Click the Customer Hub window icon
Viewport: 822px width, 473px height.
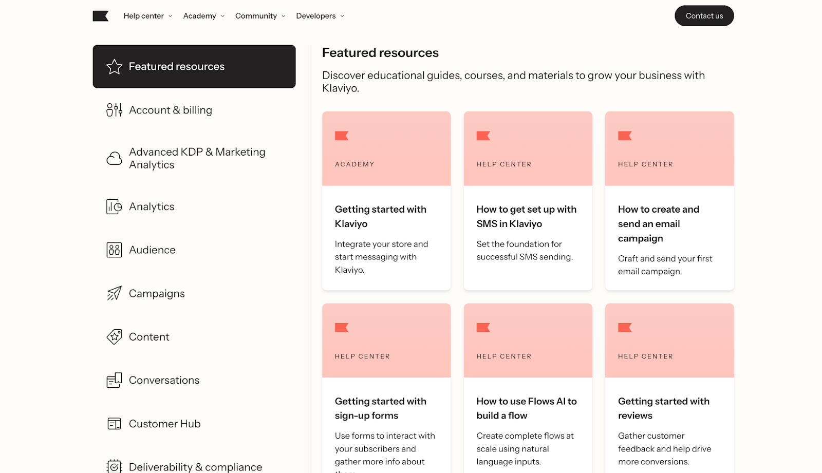click(x=114, y=424)
